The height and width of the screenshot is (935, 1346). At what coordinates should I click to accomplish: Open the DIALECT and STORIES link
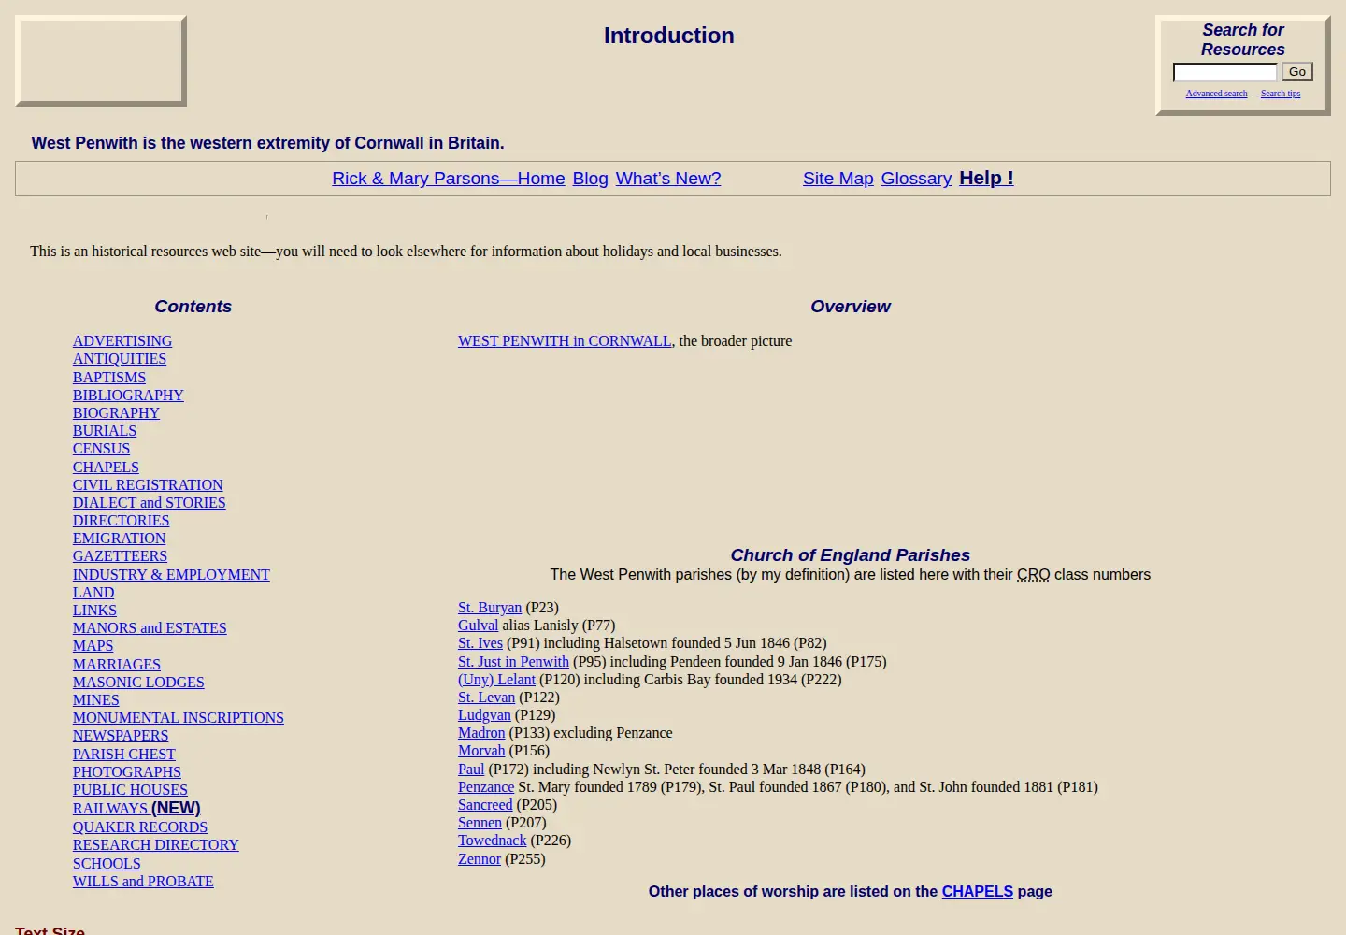[150, 503]
